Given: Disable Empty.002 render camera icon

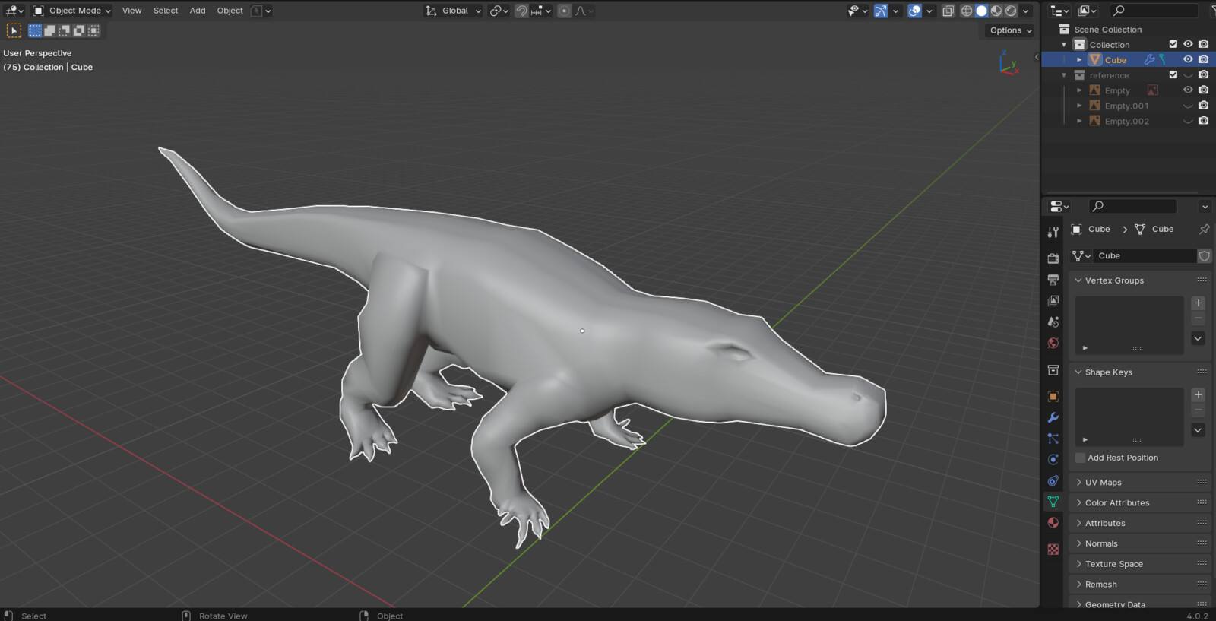Looking at the screenshot, I should [1203, 121].
